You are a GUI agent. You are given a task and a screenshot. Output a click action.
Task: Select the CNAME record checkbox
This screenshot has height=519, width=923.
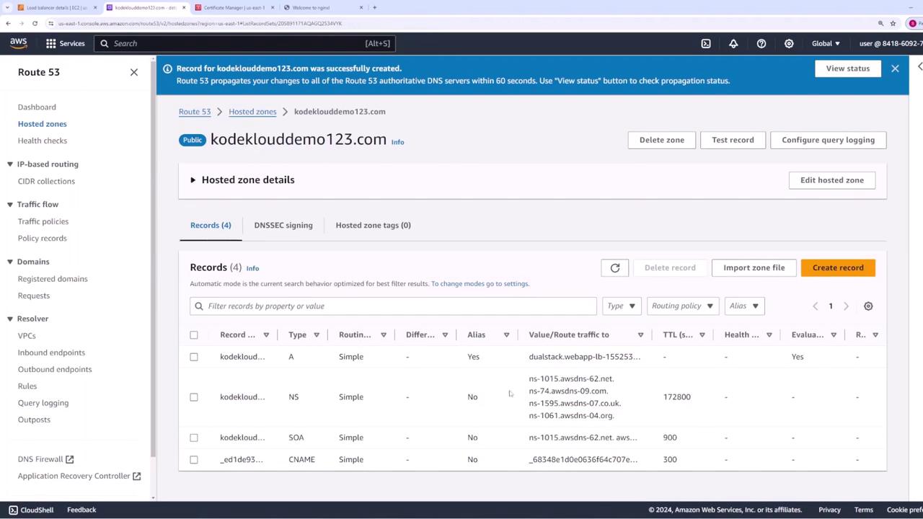pos(194,459)
